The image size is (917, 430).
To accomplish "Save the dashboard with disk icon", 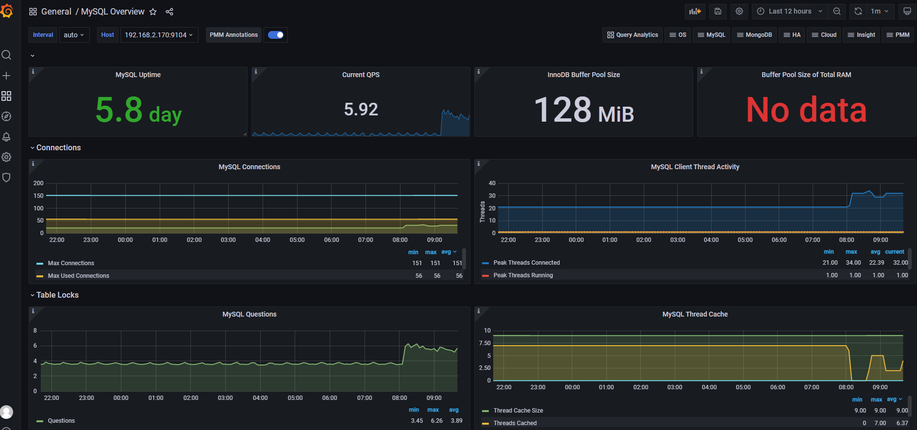I will [x=718, y=11].
